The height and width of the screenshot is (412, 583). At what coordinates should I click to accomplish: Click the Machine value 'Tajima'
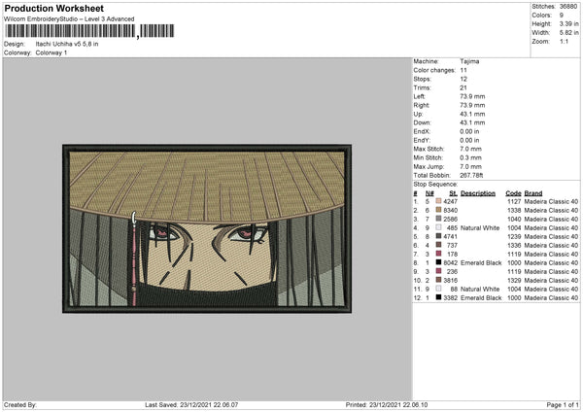(x=469, y=61)
